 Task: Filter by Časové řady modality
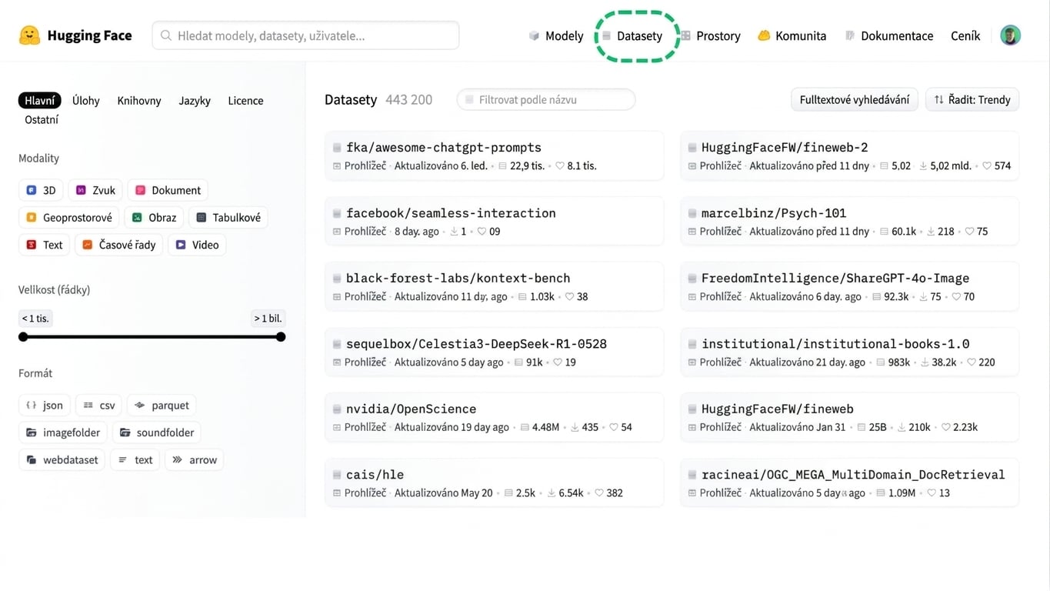[x=119, y=245]
